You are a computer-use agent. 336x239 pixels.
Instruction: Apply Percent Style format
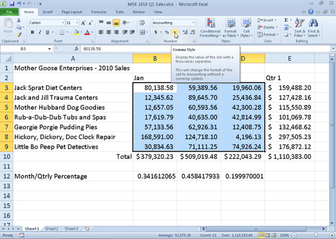[x=167, y=33]
